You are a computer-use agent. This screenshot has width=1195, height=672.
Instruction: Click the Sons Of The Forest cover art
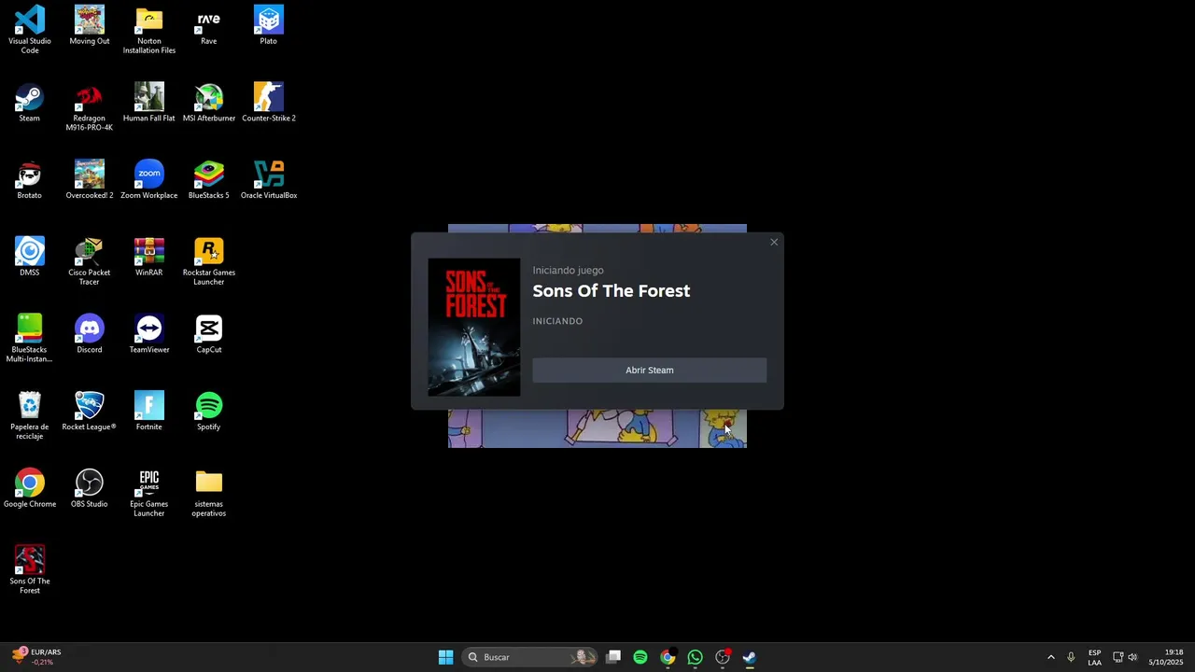[474, 328]
